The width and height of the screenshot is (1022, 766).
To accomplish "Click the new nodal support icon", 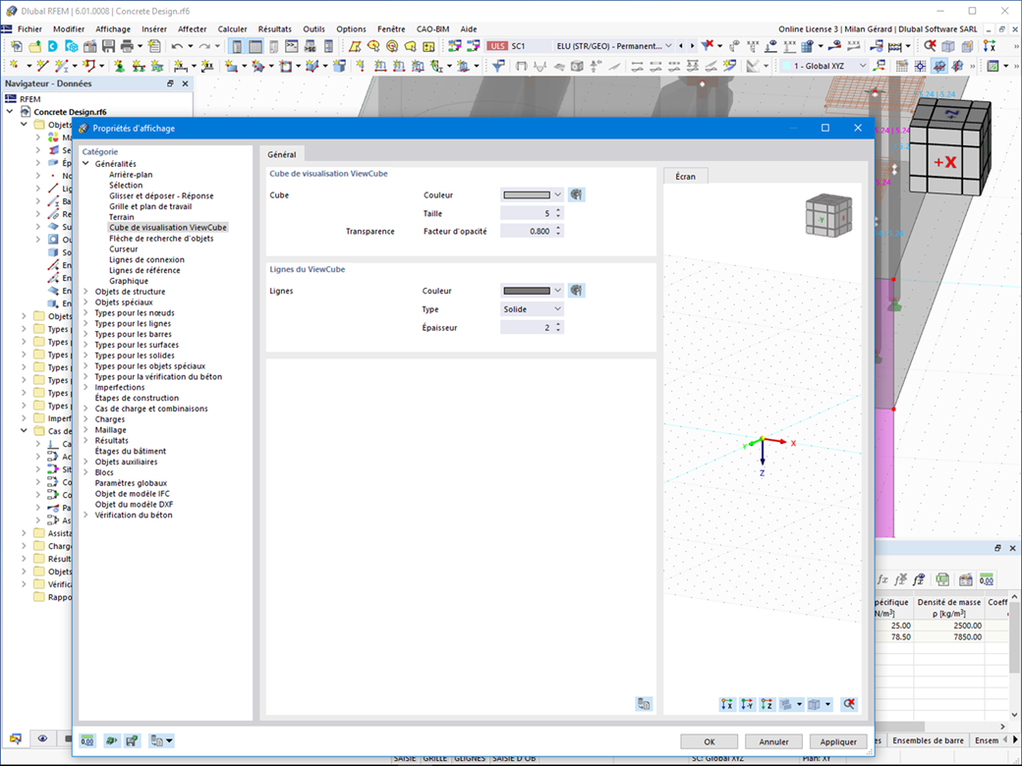I will [120, 66].
